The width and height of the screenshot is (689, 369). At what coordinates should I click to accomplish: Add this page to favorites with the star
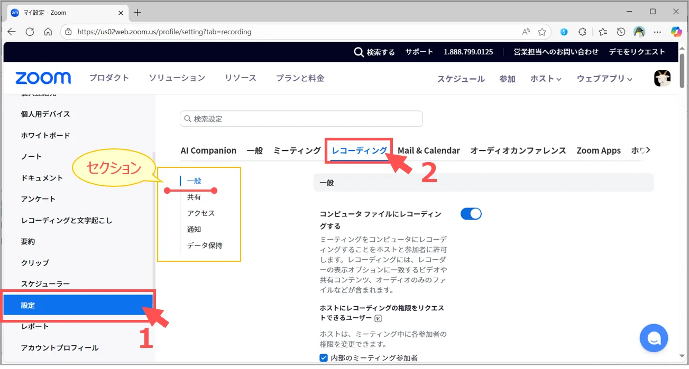click(x=542, y=32)
